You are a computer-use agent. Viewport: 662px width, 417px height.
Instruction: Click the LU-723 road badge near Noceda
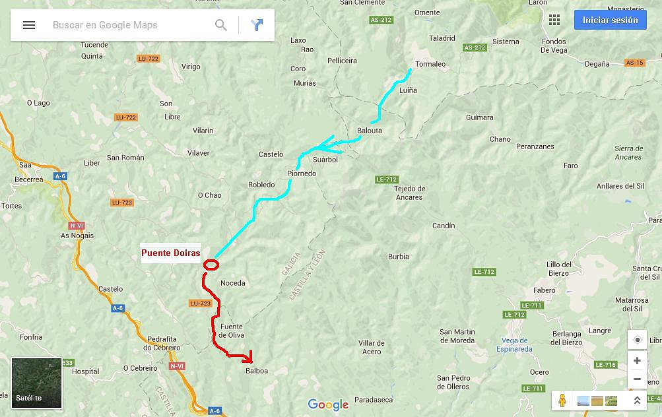click(x=200, y=304)
